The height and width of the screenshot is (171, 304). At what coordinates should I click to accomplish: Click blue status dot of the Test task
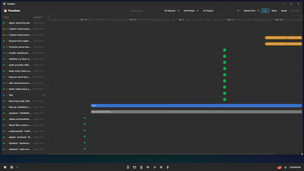4,95
